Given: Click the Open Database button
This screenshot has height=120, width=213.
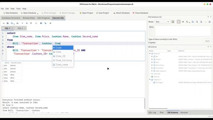Looking at the screenshot, I should pyautogui.click(x=29, y=13).
